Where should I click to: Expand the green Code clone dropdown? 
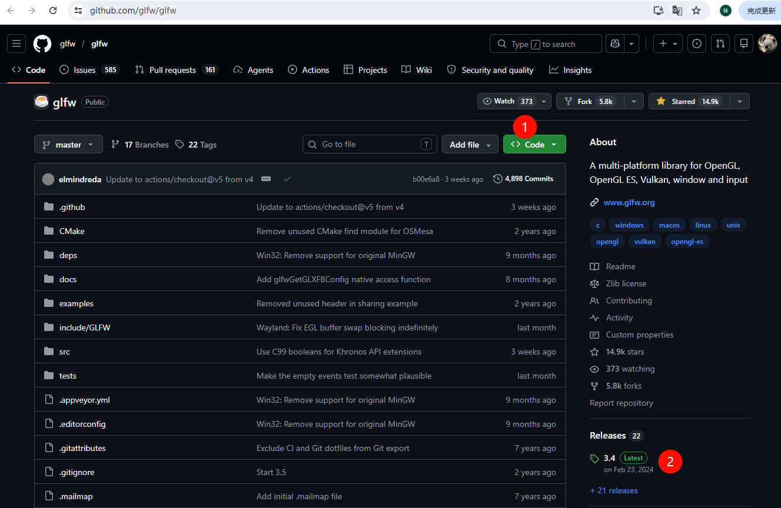click(x=534, y=144)
